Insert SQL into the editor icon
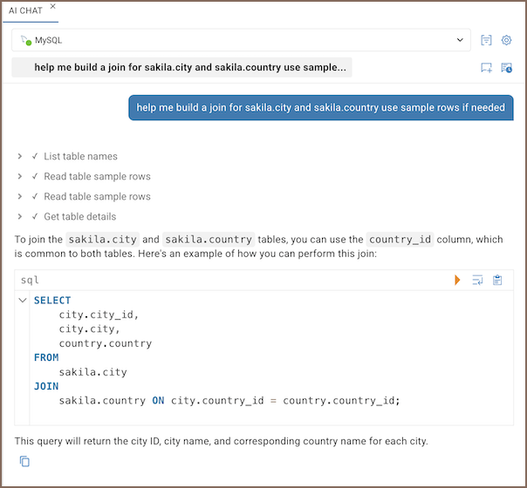 click(477, 280)
